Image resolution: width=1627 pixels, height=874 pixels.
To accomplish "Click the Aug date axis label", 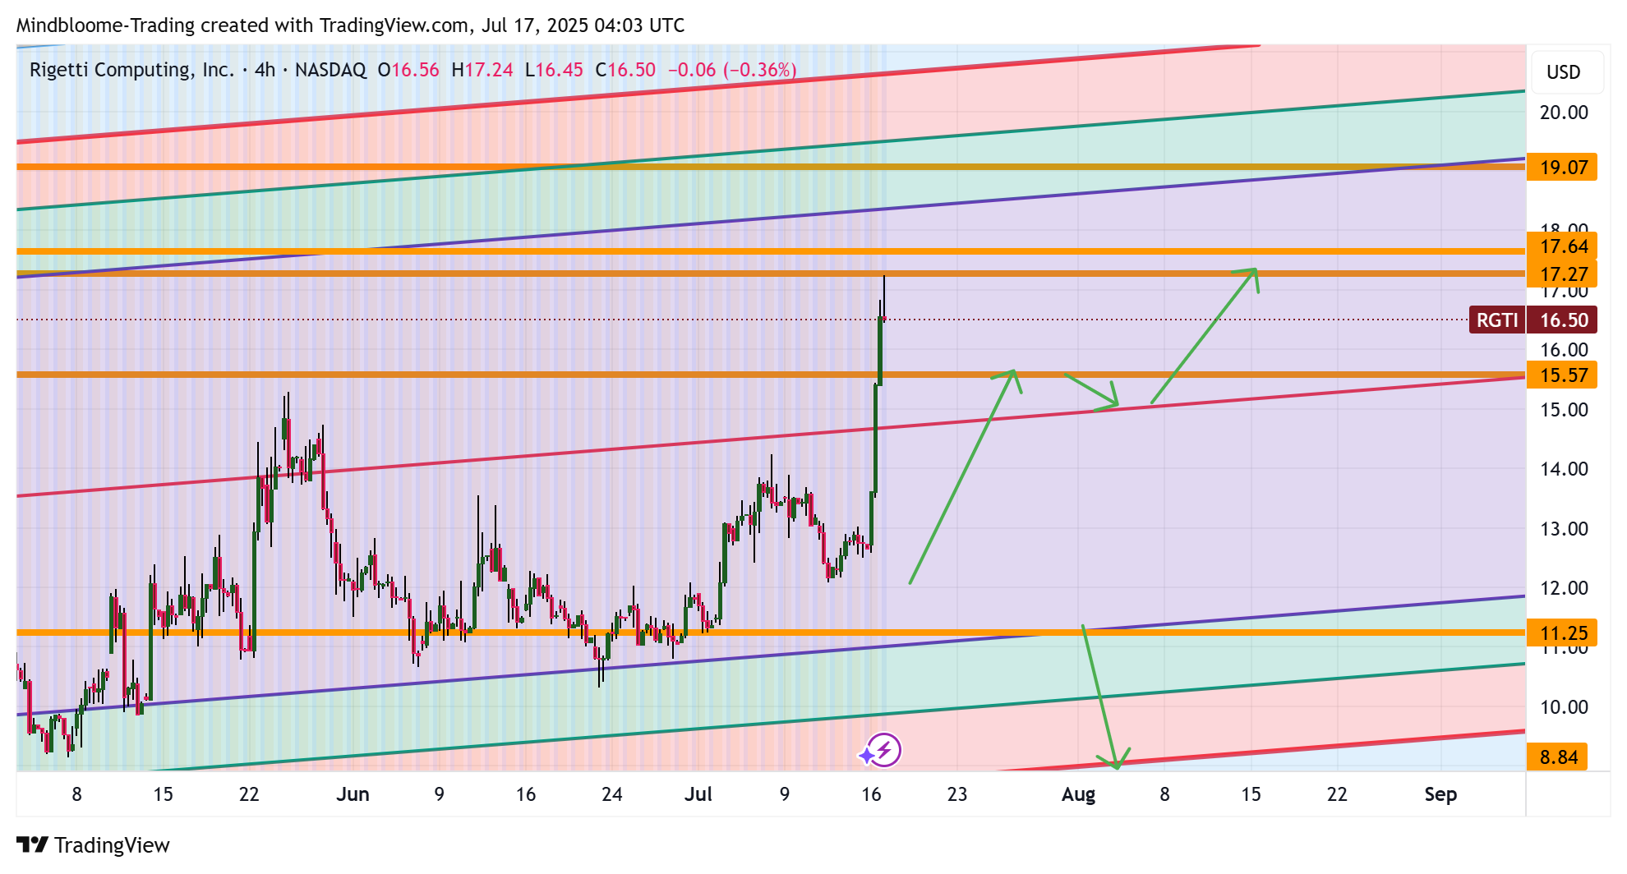I will coord(1078,794).
